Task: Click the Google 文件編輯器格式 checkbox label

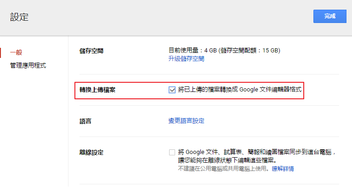Action: pos(239,90)
